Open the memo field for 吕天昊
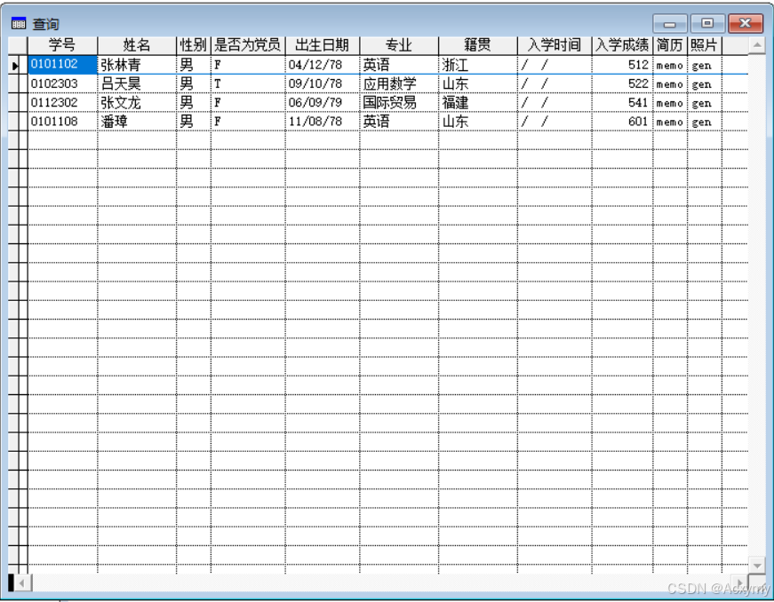Screen dimensions: 774x602 670,84
